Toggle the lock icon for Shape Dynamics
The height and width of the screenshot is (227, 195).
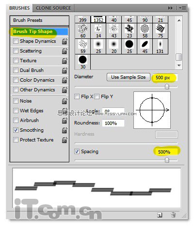point(65,41)
